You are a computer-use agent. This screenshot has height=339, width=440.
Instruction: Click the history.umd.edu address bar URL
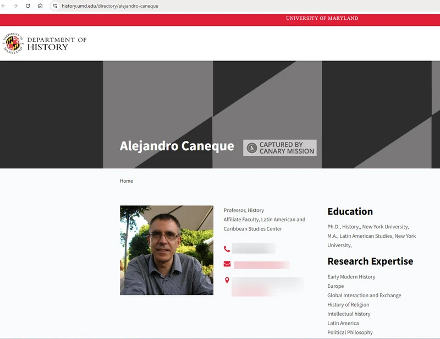tap(109, 6)
